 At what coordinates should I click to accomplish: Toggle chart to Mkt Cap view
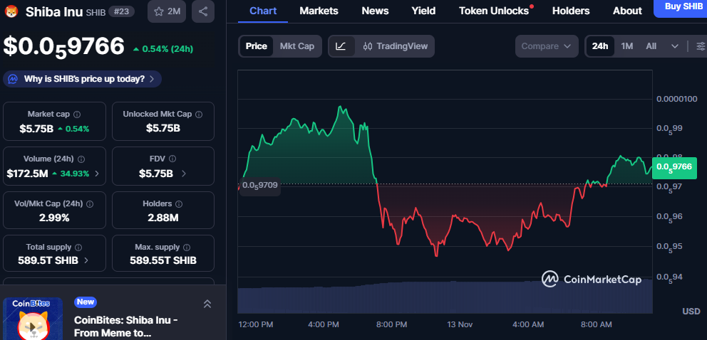[296, 46]
